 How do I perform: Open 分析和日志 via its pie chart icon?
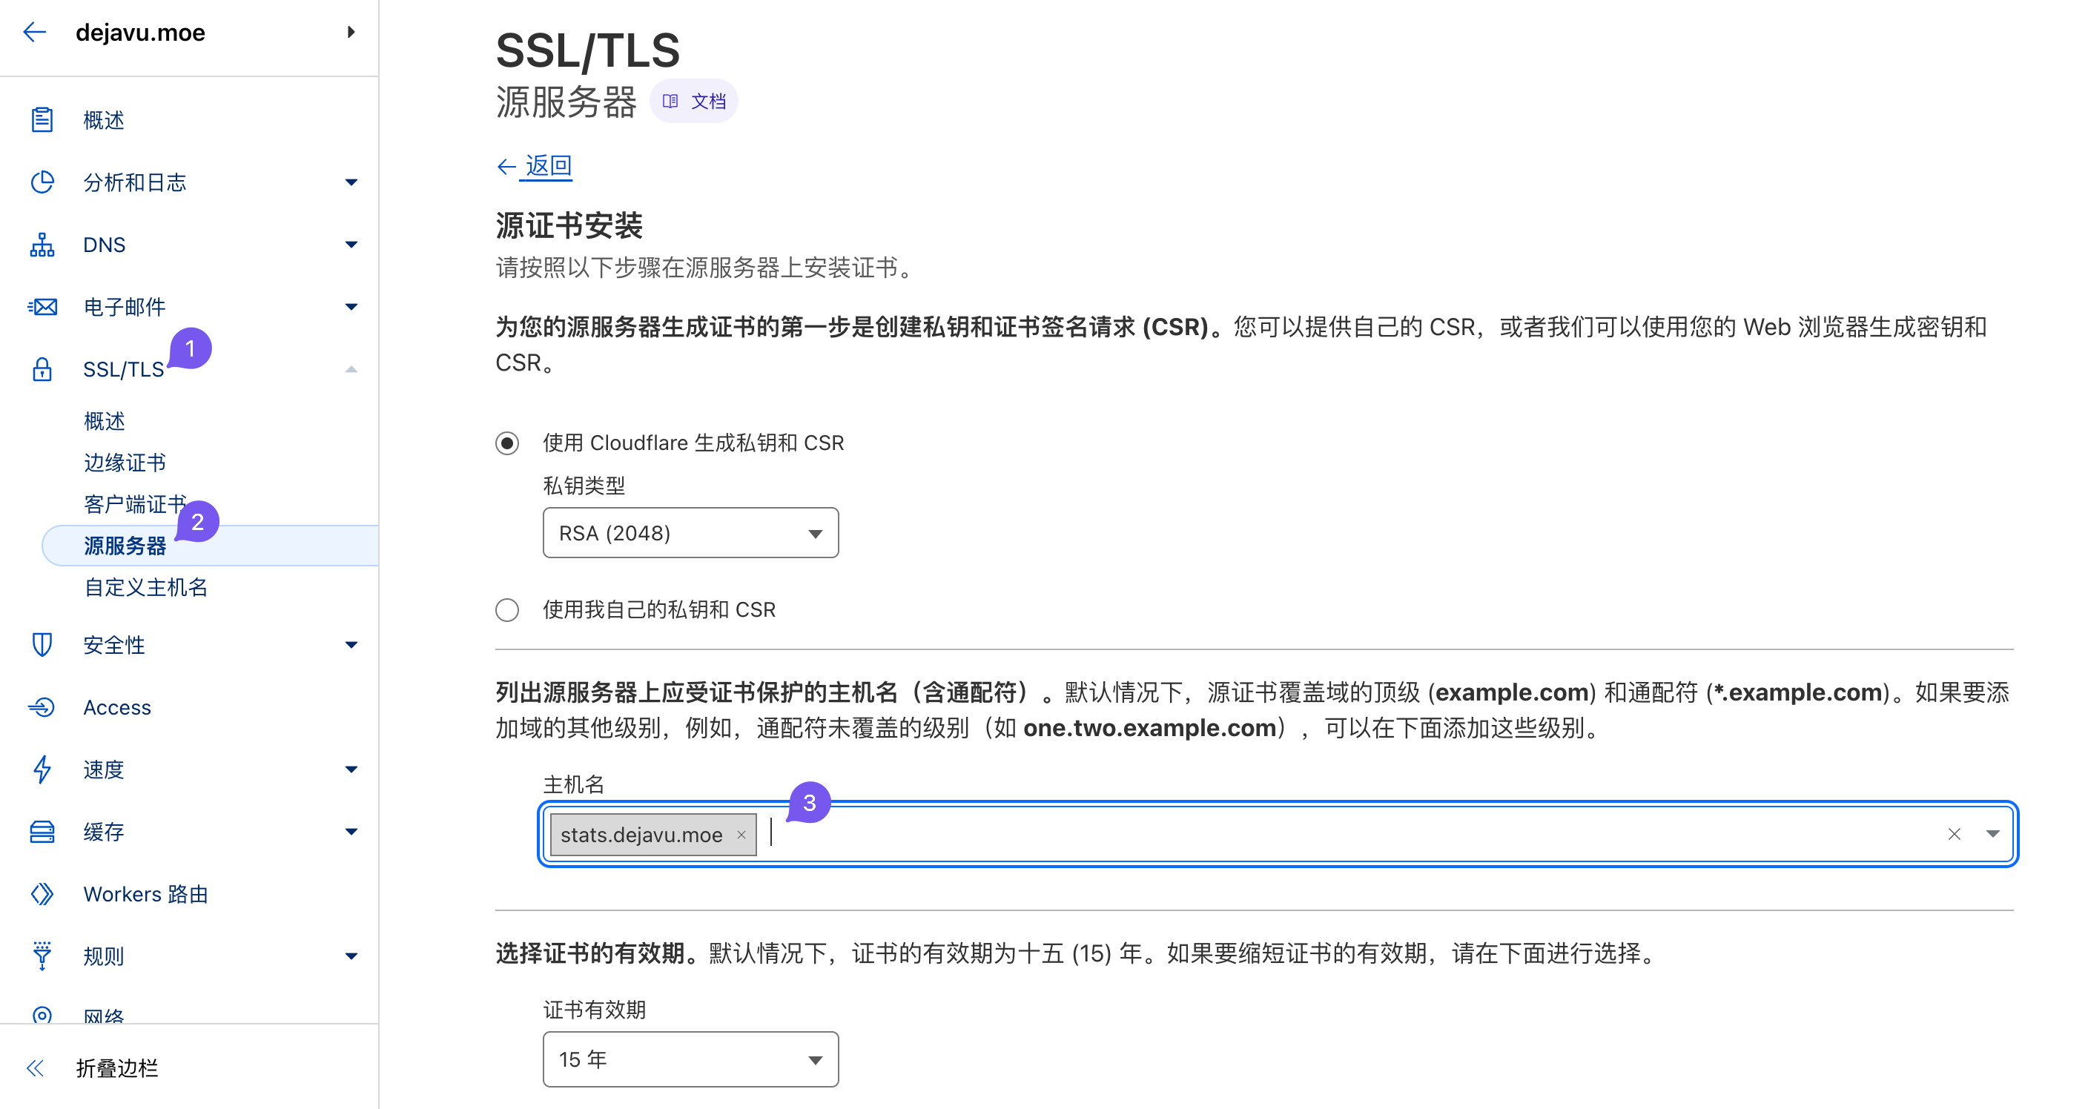point(42,182)
